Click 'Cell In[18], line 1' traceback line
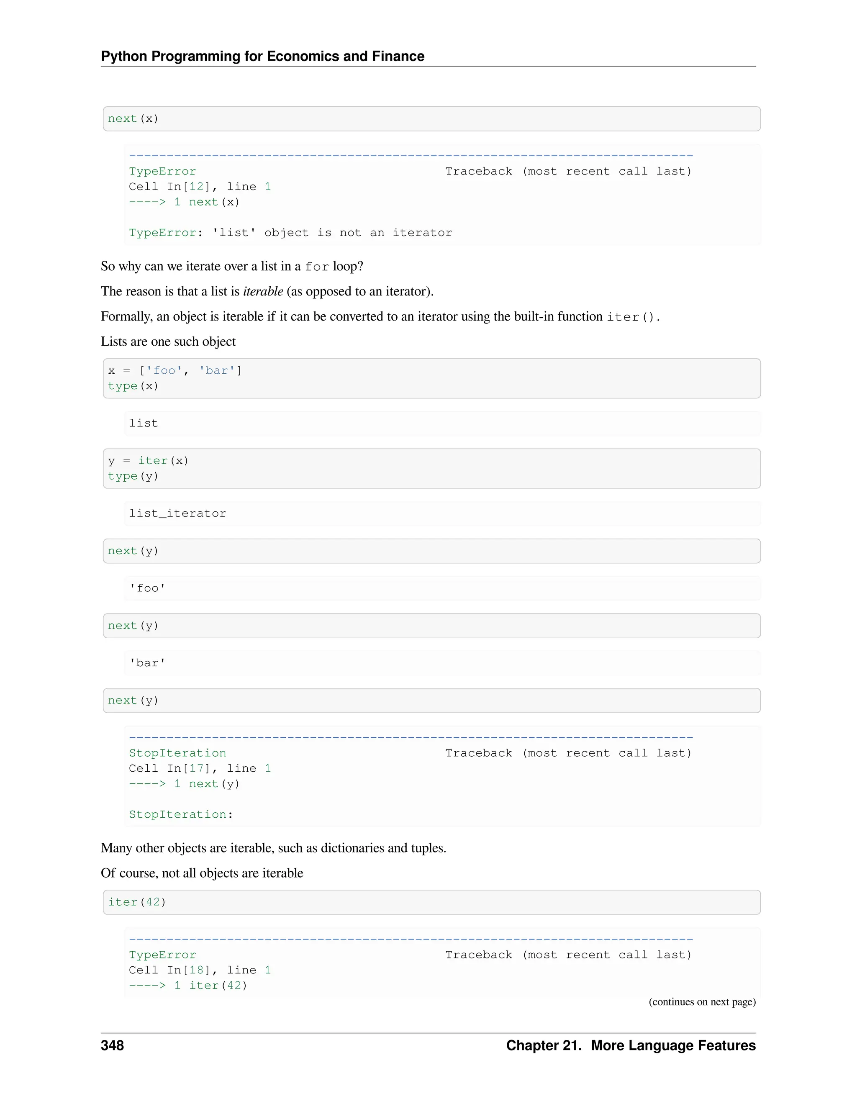The height and width of the screenshot is (1109, 857). point(200,970)
